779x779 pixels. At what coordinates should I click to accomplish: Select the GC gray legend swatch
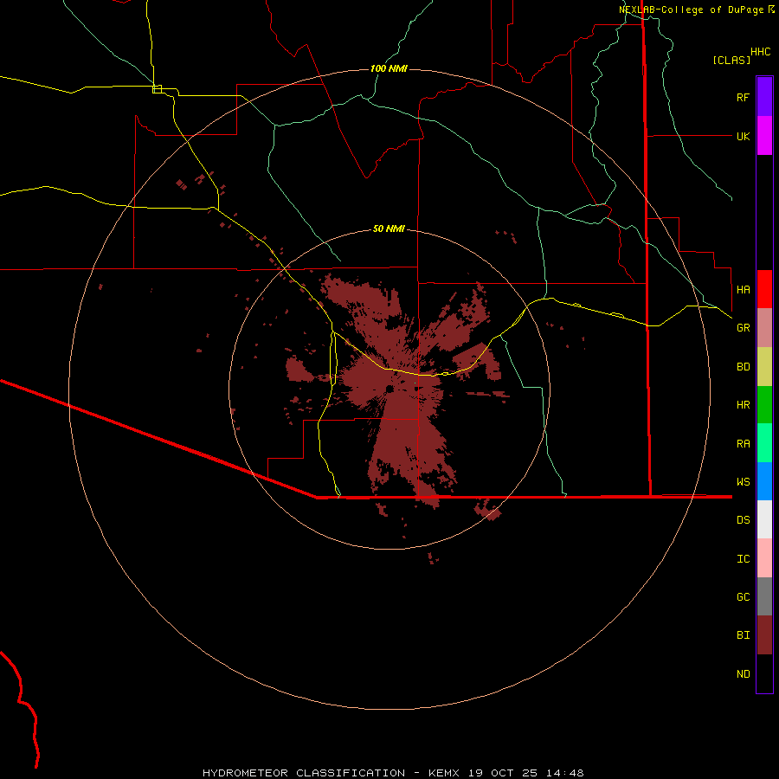point(764,596)
